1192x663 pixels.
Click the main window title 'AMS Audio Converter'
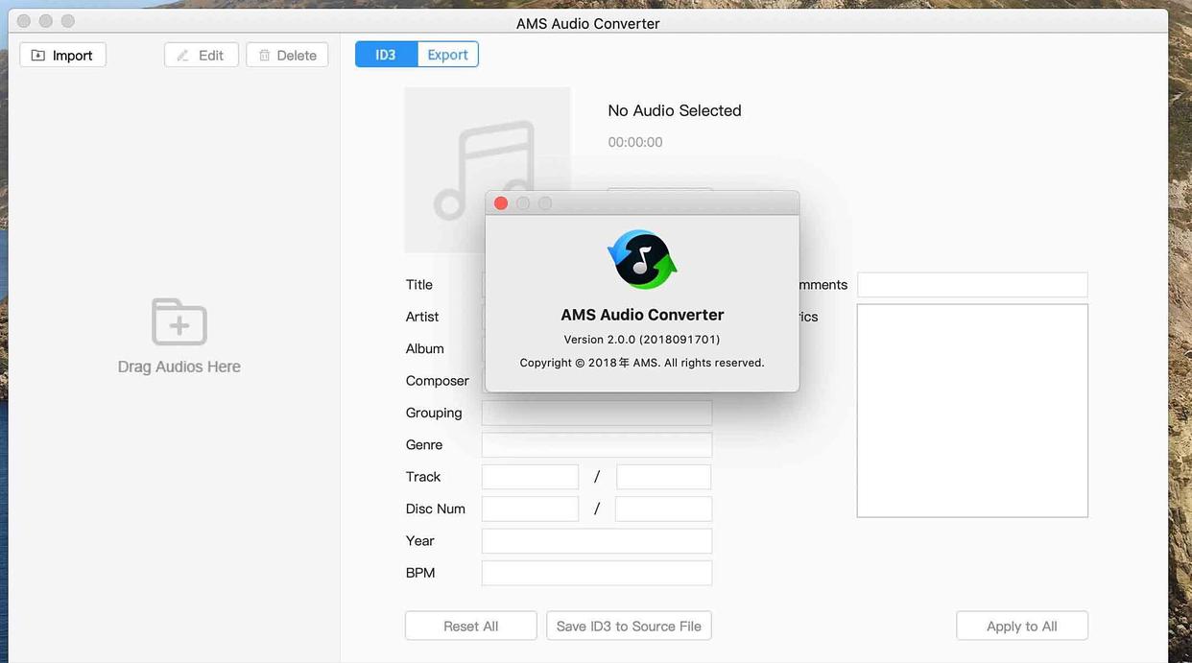tap(588, 23)
